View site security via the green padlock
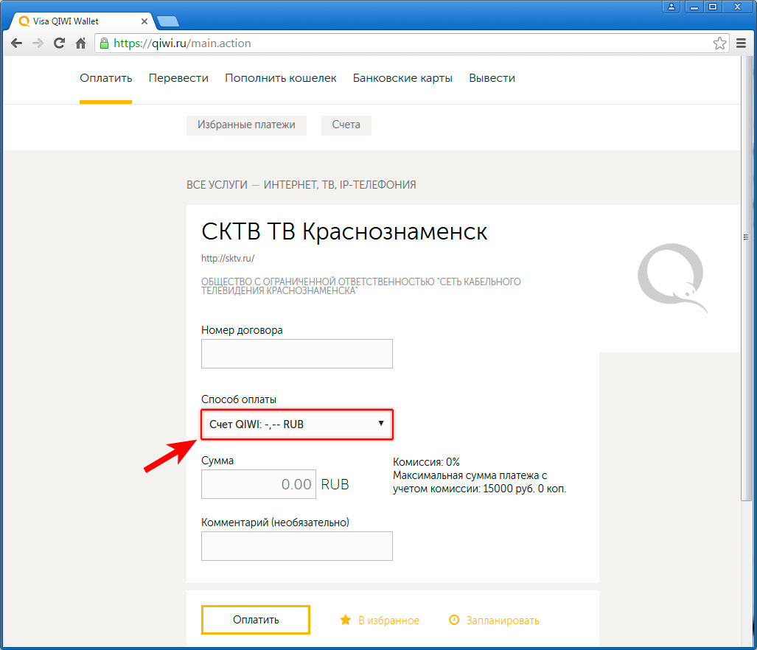Screen dimensions: 757x650 (x=104, y=43)
